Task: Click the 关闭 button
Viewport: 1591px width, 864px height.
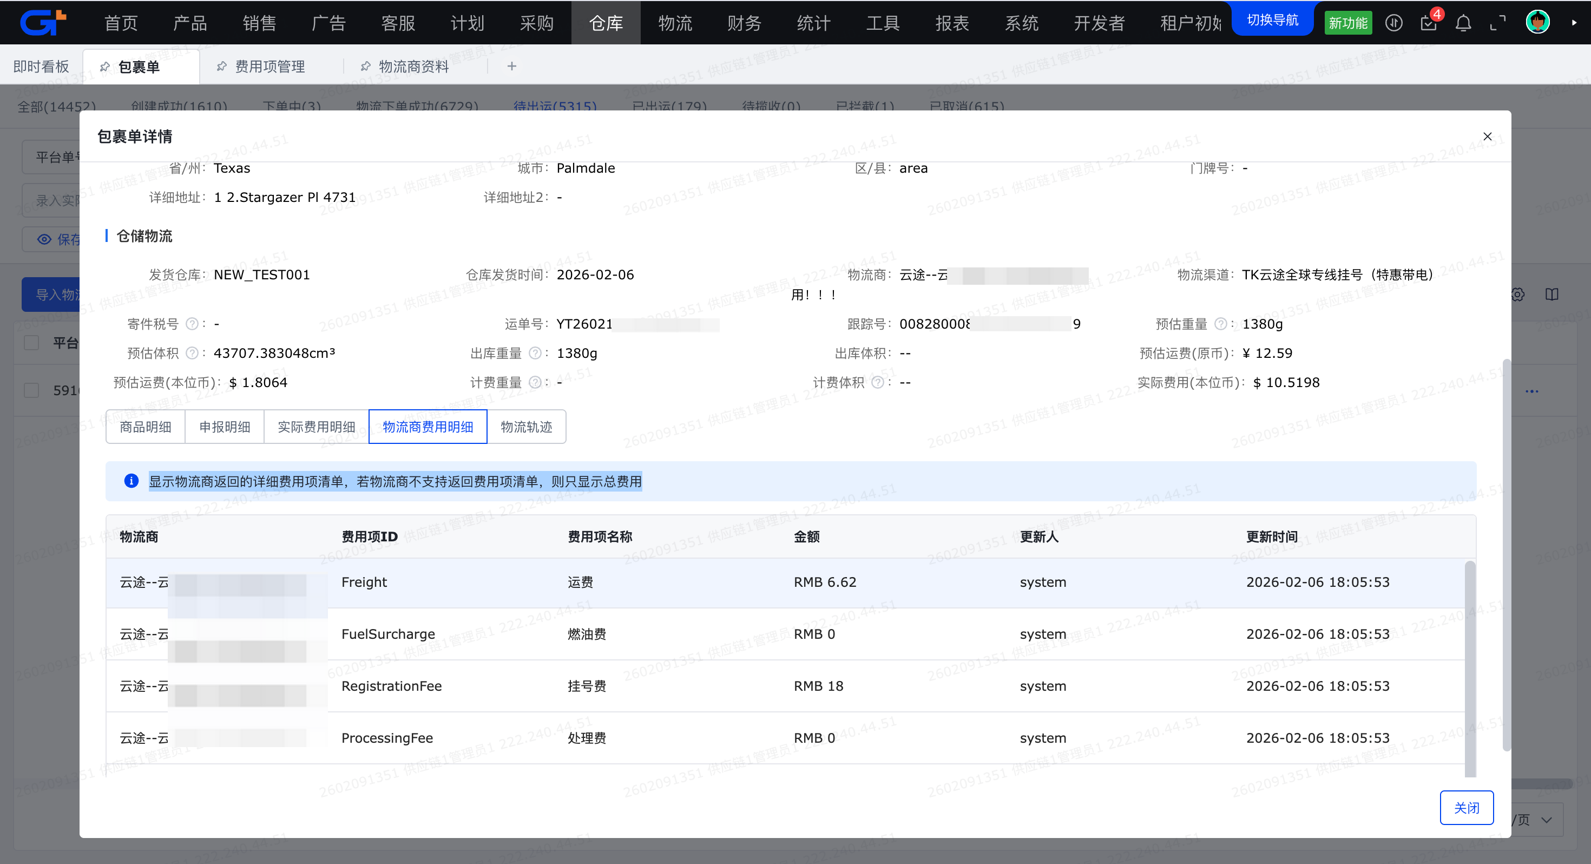Action: pyautogui.click(x=1466, y=808)
